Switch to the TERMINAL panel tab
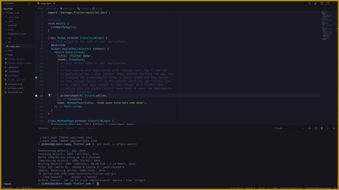Screen dimensions: 339x190 click(x=43, y=128)
